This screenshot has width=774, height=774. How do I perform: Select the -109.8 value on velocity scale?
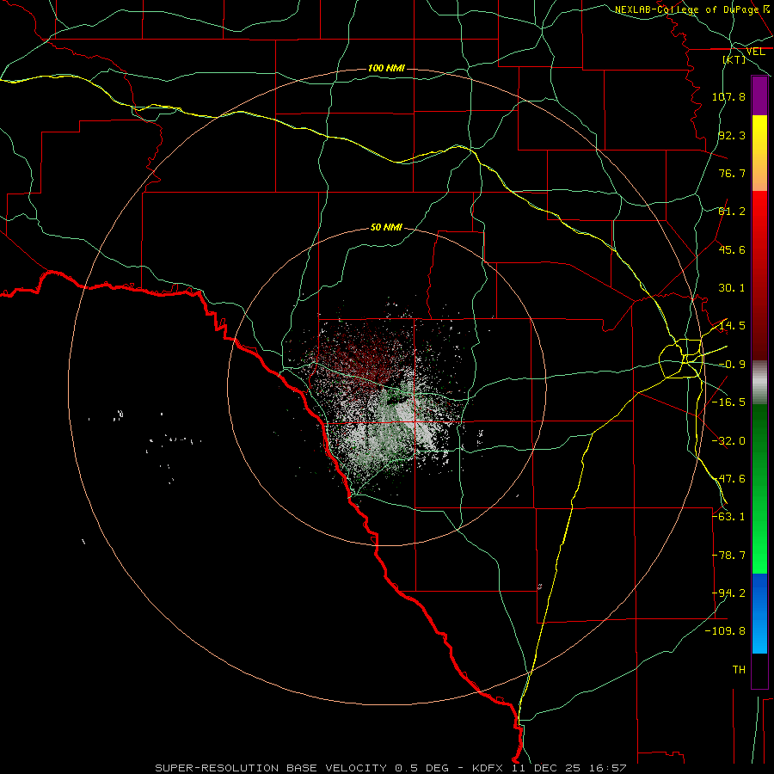tap(725, 631)
